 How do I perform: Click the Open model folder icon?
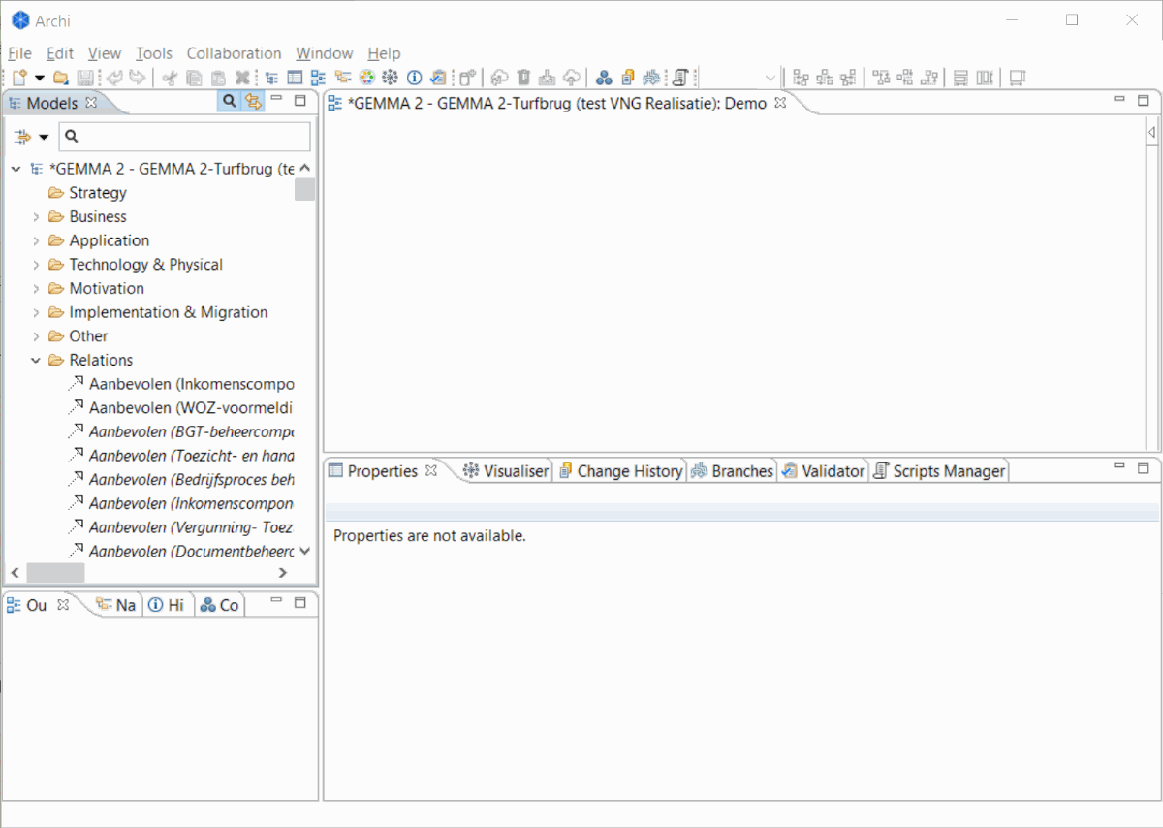[61, 78]
